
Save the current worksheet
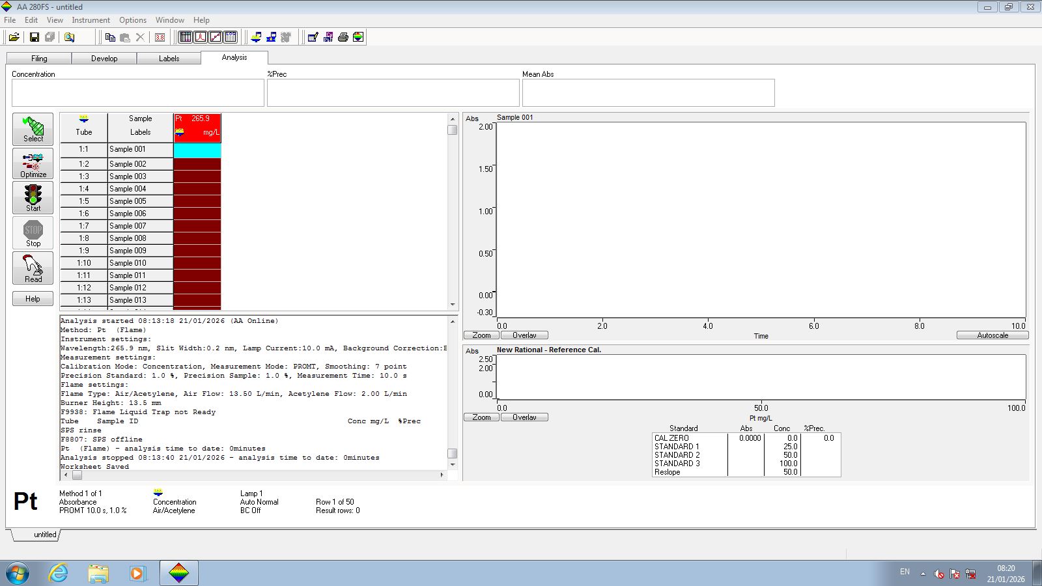(34, 37)
